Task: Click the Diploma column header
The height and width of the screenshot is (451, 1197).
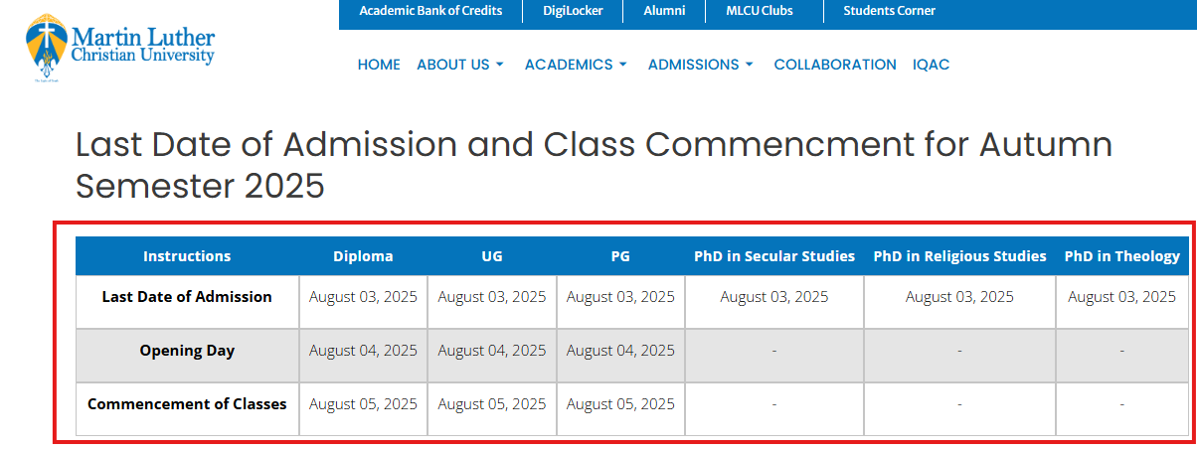Action: click(x=363, y=256)
